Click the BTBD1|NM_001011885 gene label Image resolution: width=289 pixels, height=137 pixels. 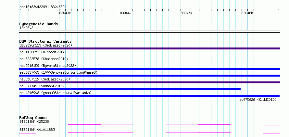coord(37,130)
